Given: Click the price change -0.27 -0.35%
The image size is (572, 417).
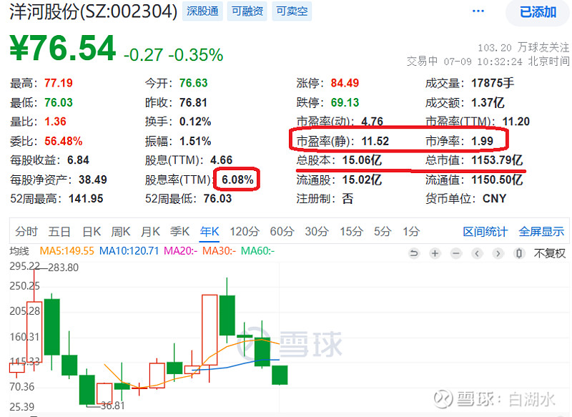Looking at the screenshot, I should (173, 55).
